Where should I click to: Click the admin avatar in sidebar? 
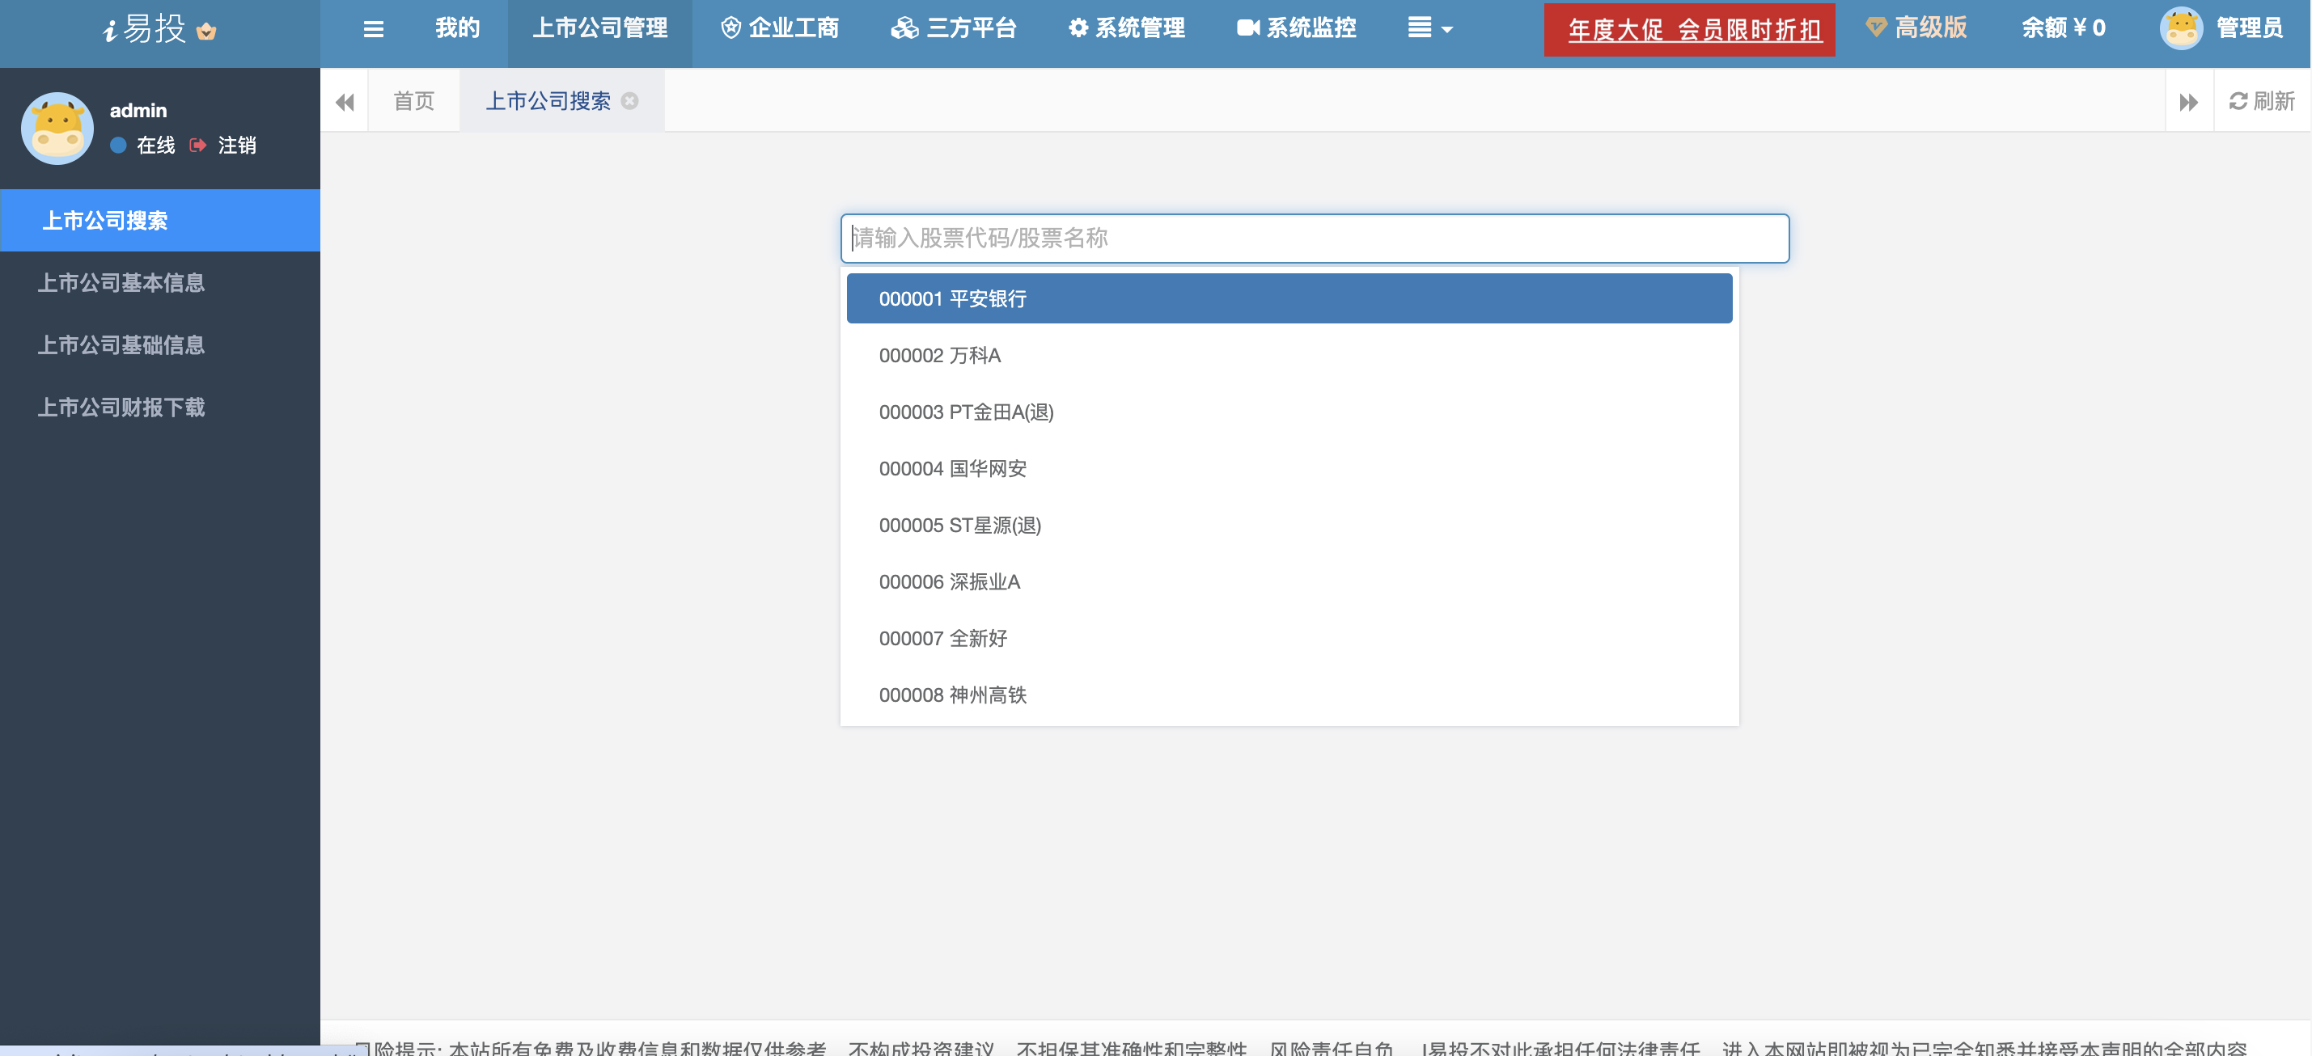tap(57, 129)
